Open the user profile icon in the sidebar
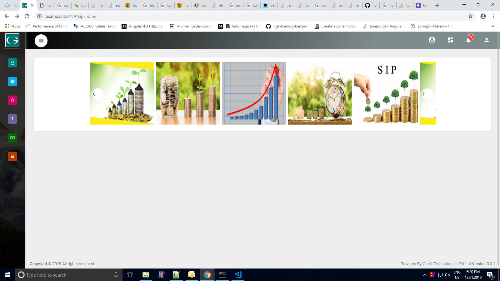This screenshot has width=500, height=281. pos(12,63)
